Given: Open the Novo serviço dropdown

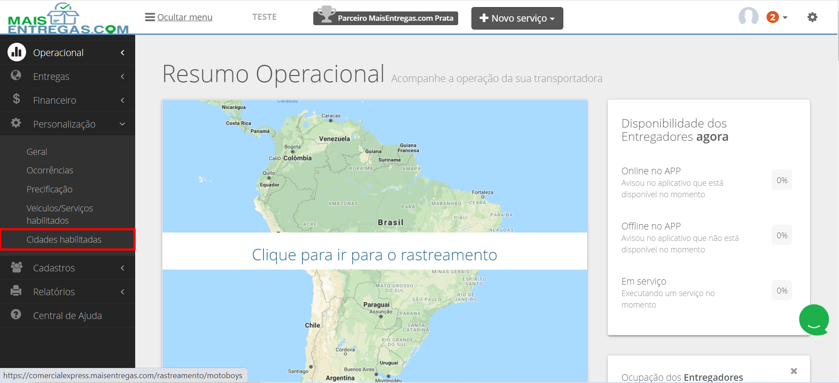Looking at the screenshot, I should pos(517,18).
